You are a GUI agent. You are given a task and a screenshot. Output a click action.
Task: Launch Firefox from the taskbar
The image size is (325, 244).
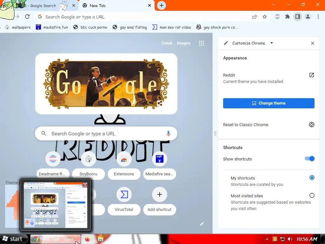click(88, 239)
